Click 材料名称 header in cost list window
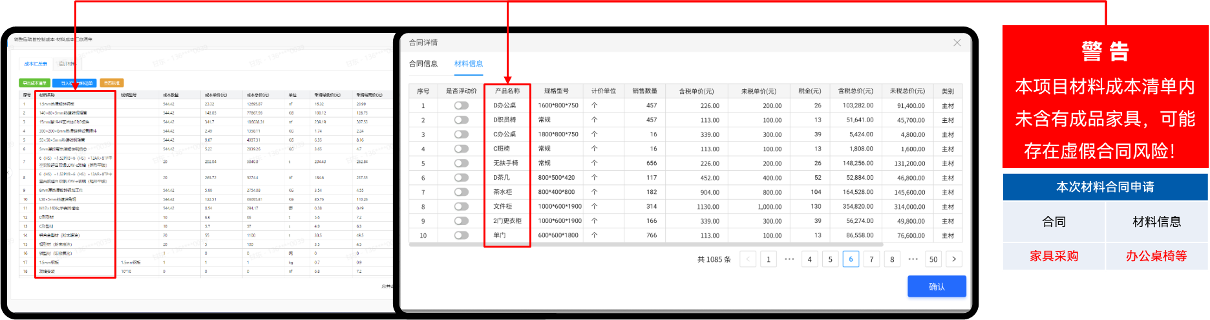 (x=47, y=95)
